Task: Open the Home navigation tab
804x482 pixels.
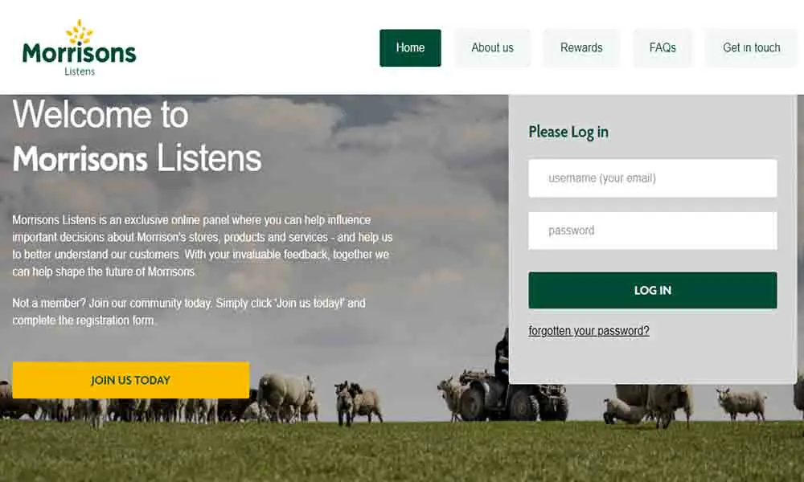Action: (410, 47)
